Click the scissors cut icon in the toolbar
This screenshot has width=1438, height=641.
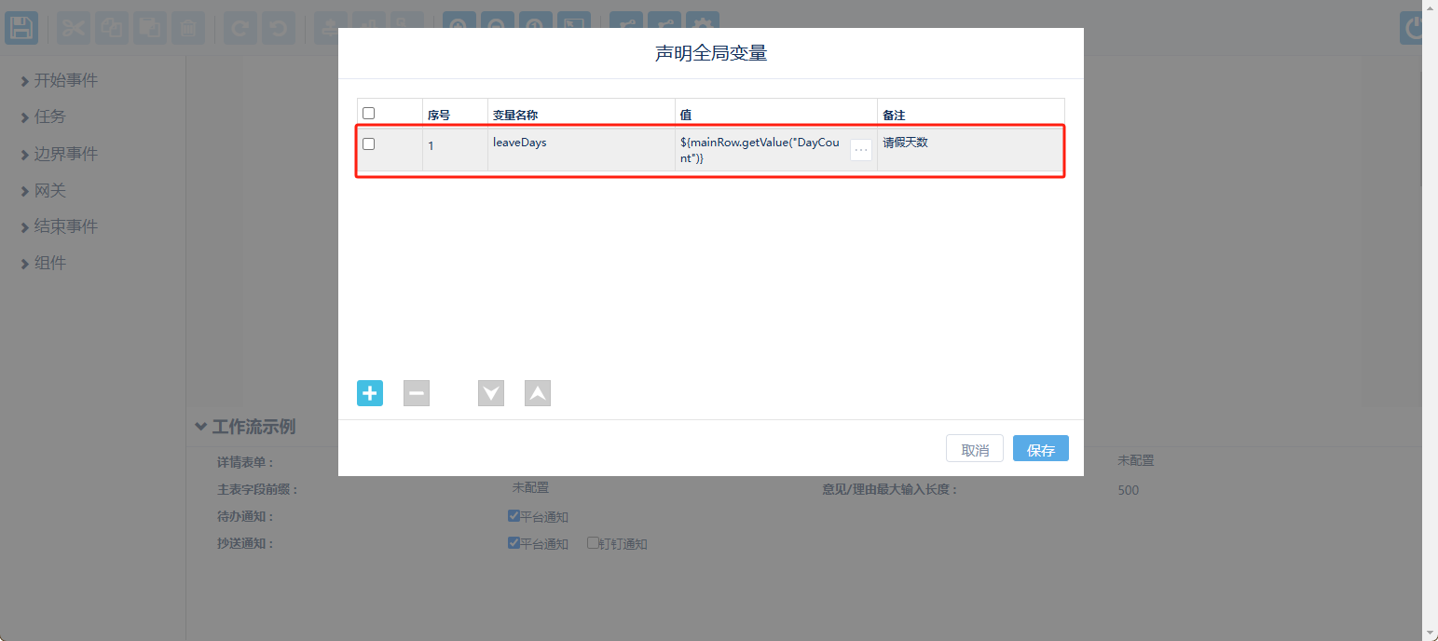pyautogui.click(x=74, y=28)
